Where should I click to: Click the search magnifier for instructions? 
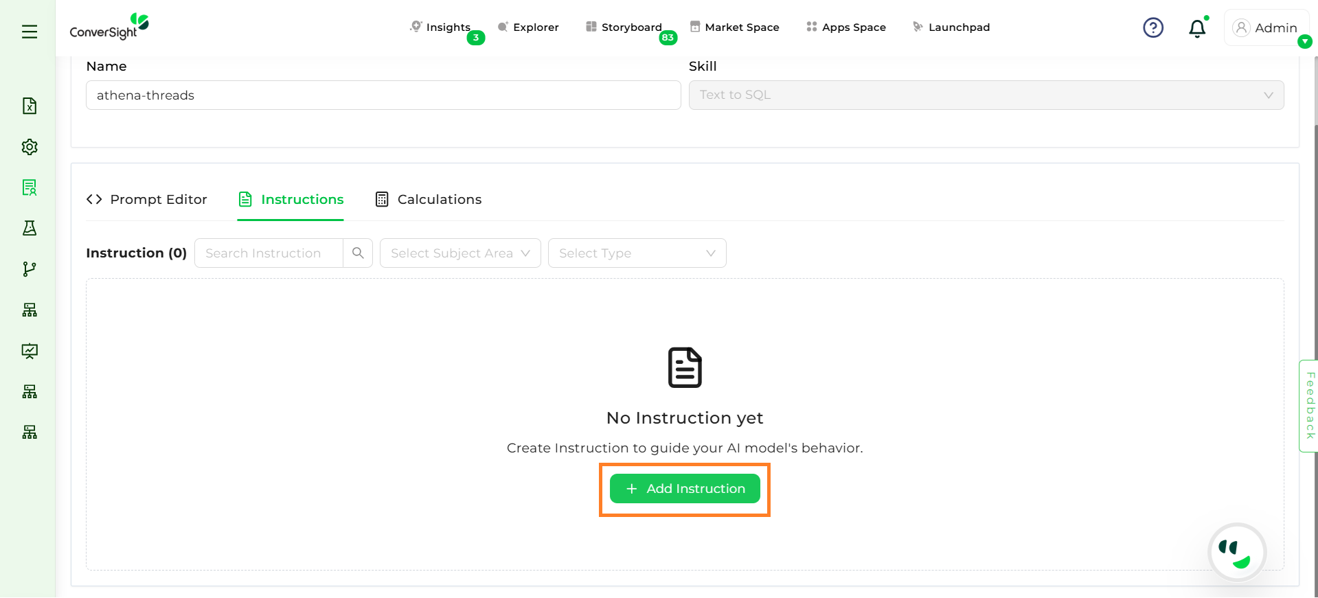[358, 253]
